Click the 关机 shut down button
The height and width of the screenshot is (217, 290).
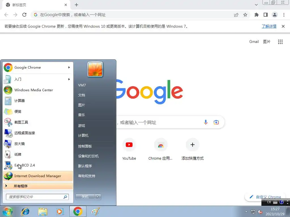tap(85, 197)
